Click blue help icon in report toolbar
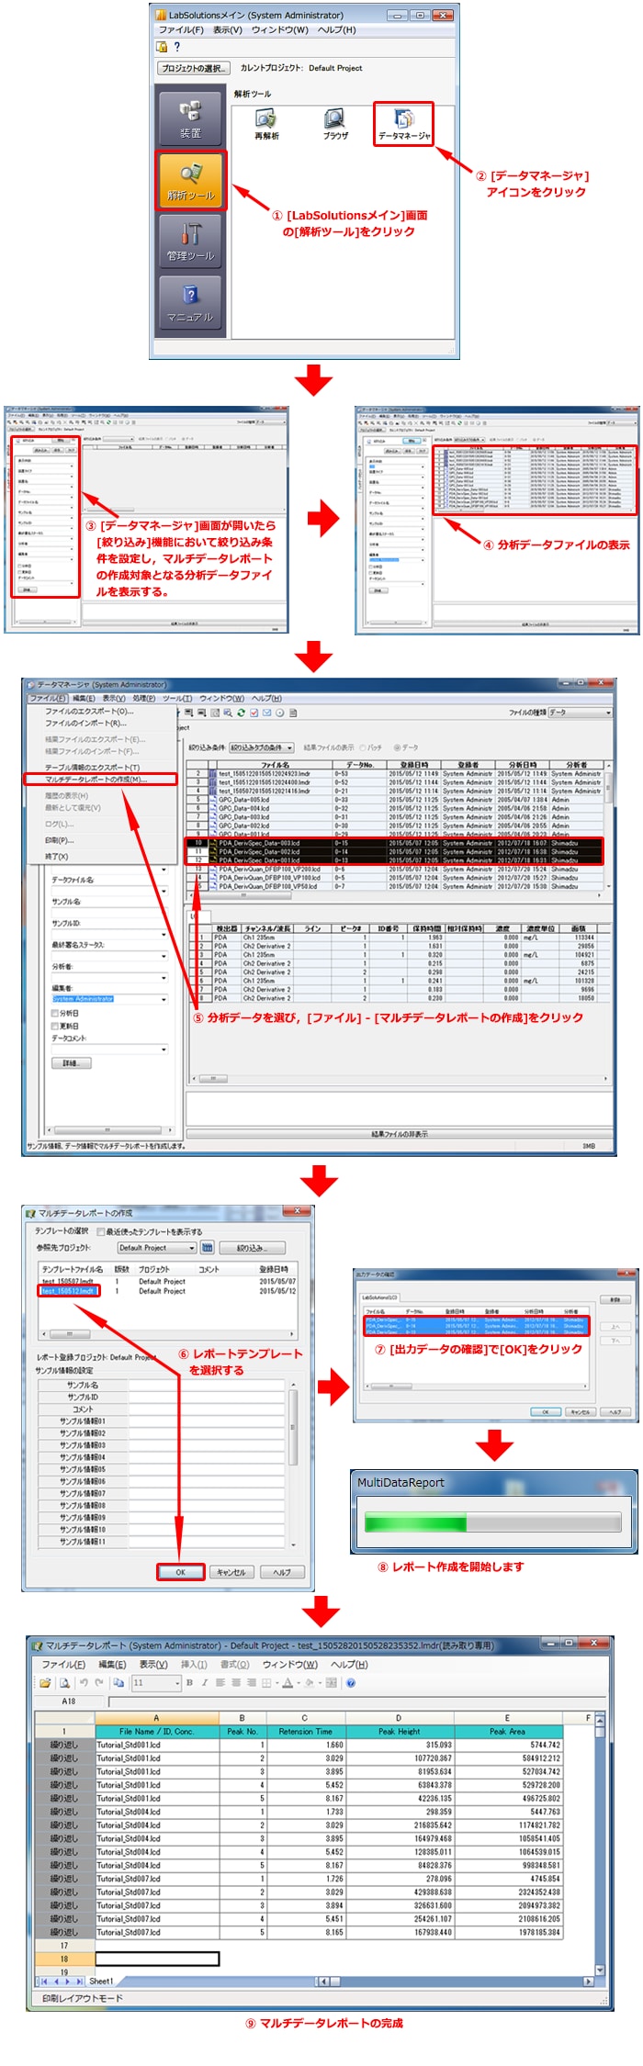 [351, 1683]
